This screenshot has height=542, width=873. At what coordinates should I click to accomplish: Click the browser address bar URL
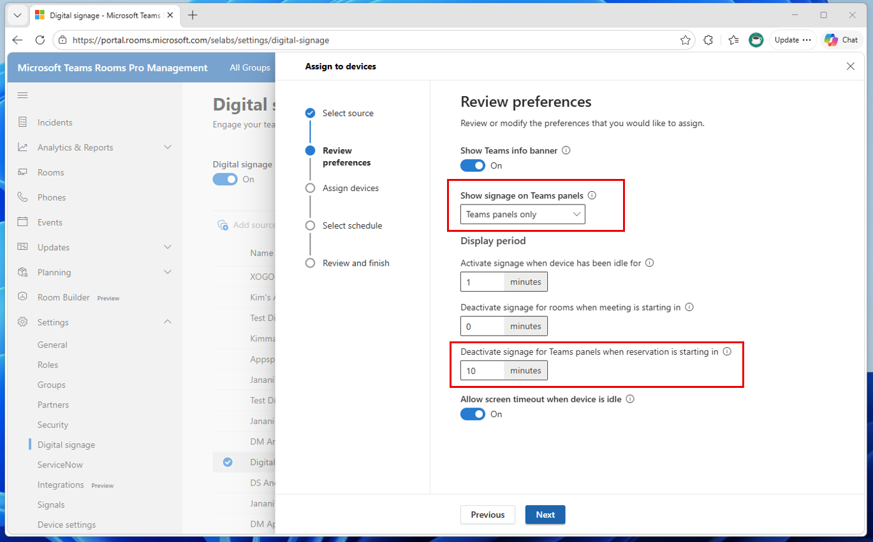[x=201, y=40]
